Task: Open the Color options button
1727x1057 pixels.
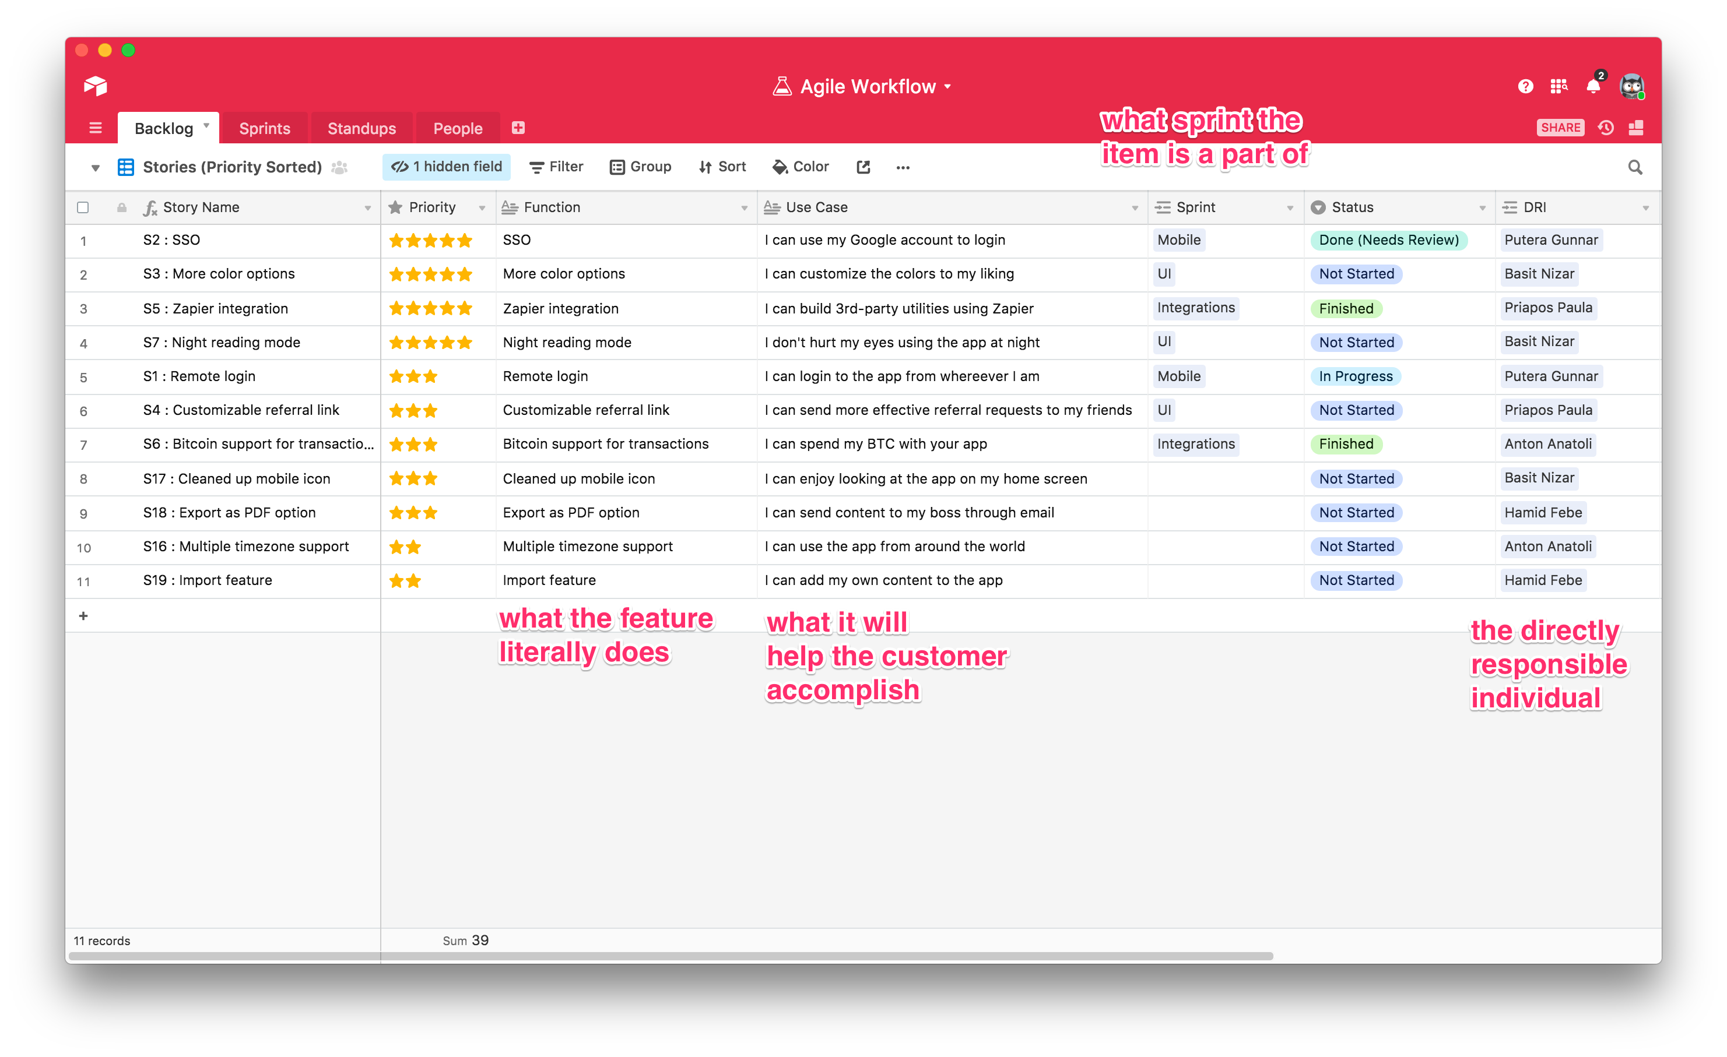Action: click(x=801, y=167)
